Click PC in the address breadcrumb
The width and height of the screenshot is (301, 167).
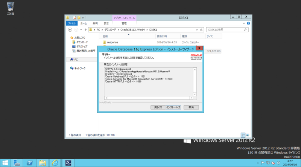point(98,30)
